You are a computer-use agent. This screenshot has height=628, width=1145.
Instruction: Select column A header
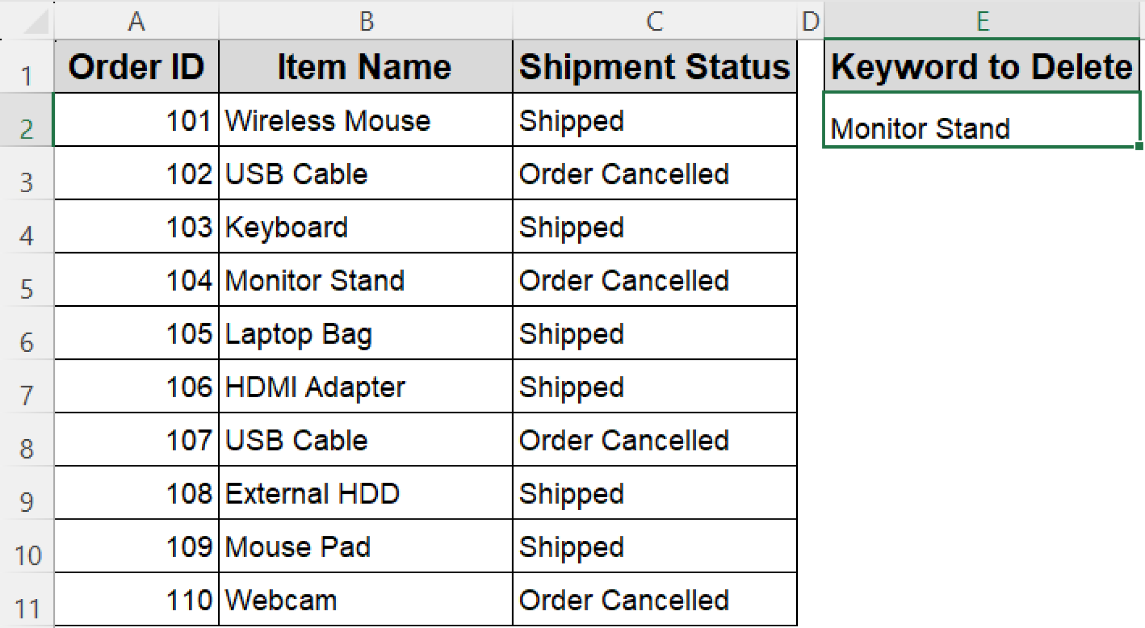click(136, 21)
